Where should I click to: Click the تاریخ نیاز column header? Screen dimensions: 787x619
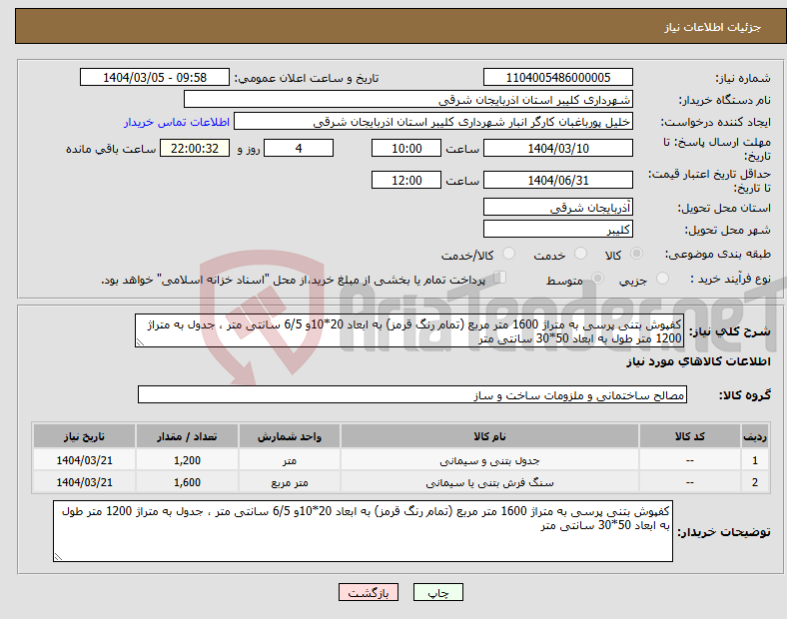[84, 436]
